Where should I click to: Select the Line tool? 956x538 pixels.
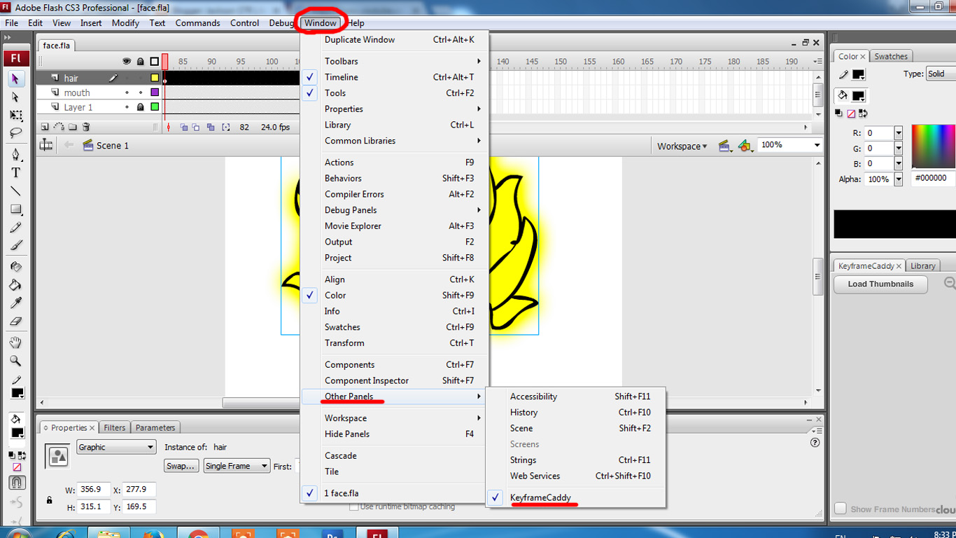(15, 191)
